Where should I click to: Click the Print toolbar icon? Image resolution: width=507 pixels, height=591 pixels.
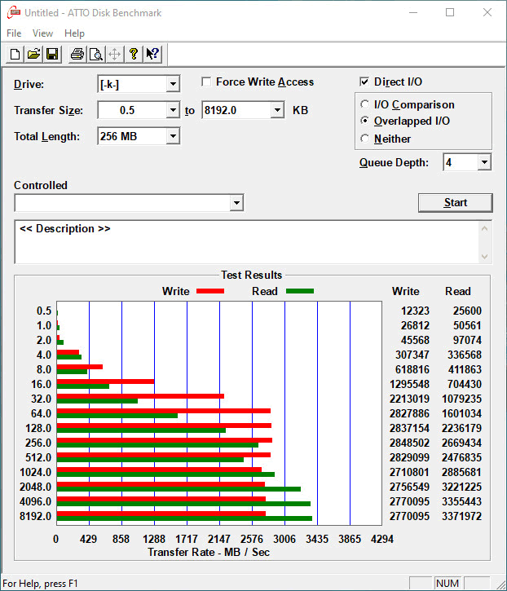click(77, 55)
